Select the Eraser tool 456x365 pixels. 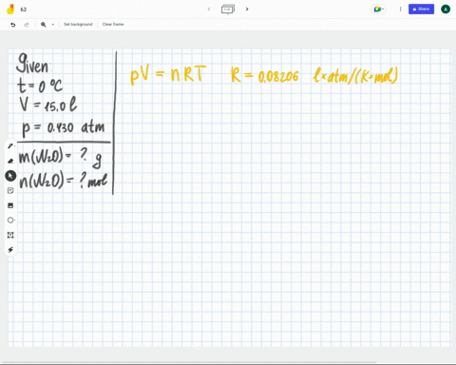pyautogui.click(x=10, y=161)
